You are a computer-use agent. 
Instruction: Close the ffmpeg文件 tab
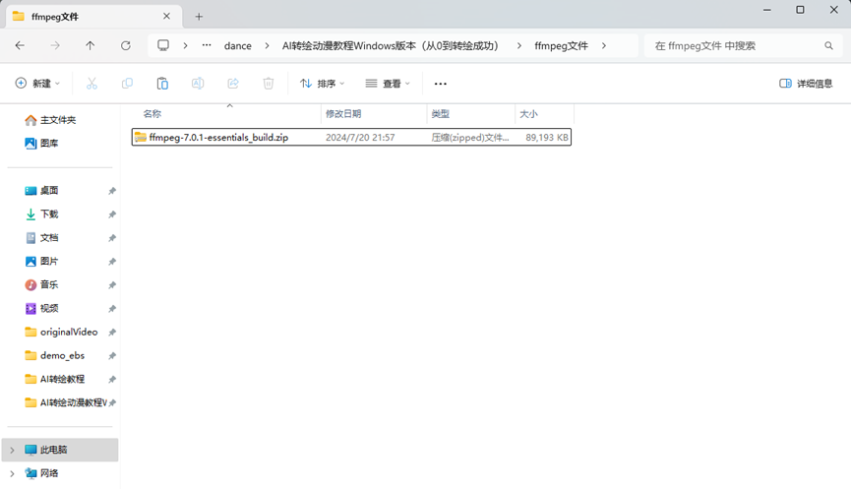click(166, 17)
